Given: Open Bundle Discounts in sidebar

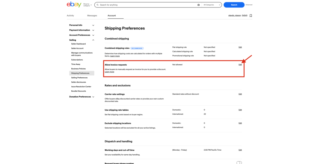Looking at the screenshot, I should [79, 91].
